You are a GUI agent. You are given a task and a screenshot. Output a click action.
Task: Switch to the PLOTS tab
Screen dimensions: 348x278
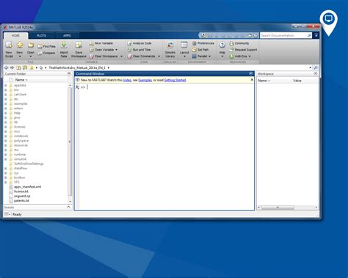pyautogui.click(x=41, y=35)
